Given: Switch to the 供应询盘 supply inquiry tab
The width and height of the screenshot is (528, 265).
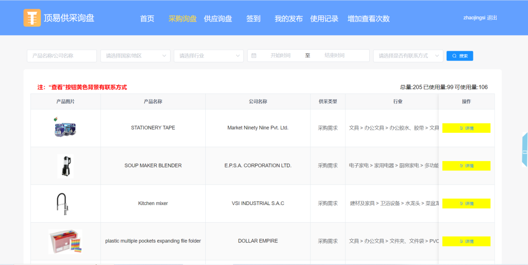Looking at the screenshot, I should (x=218, y=19).
